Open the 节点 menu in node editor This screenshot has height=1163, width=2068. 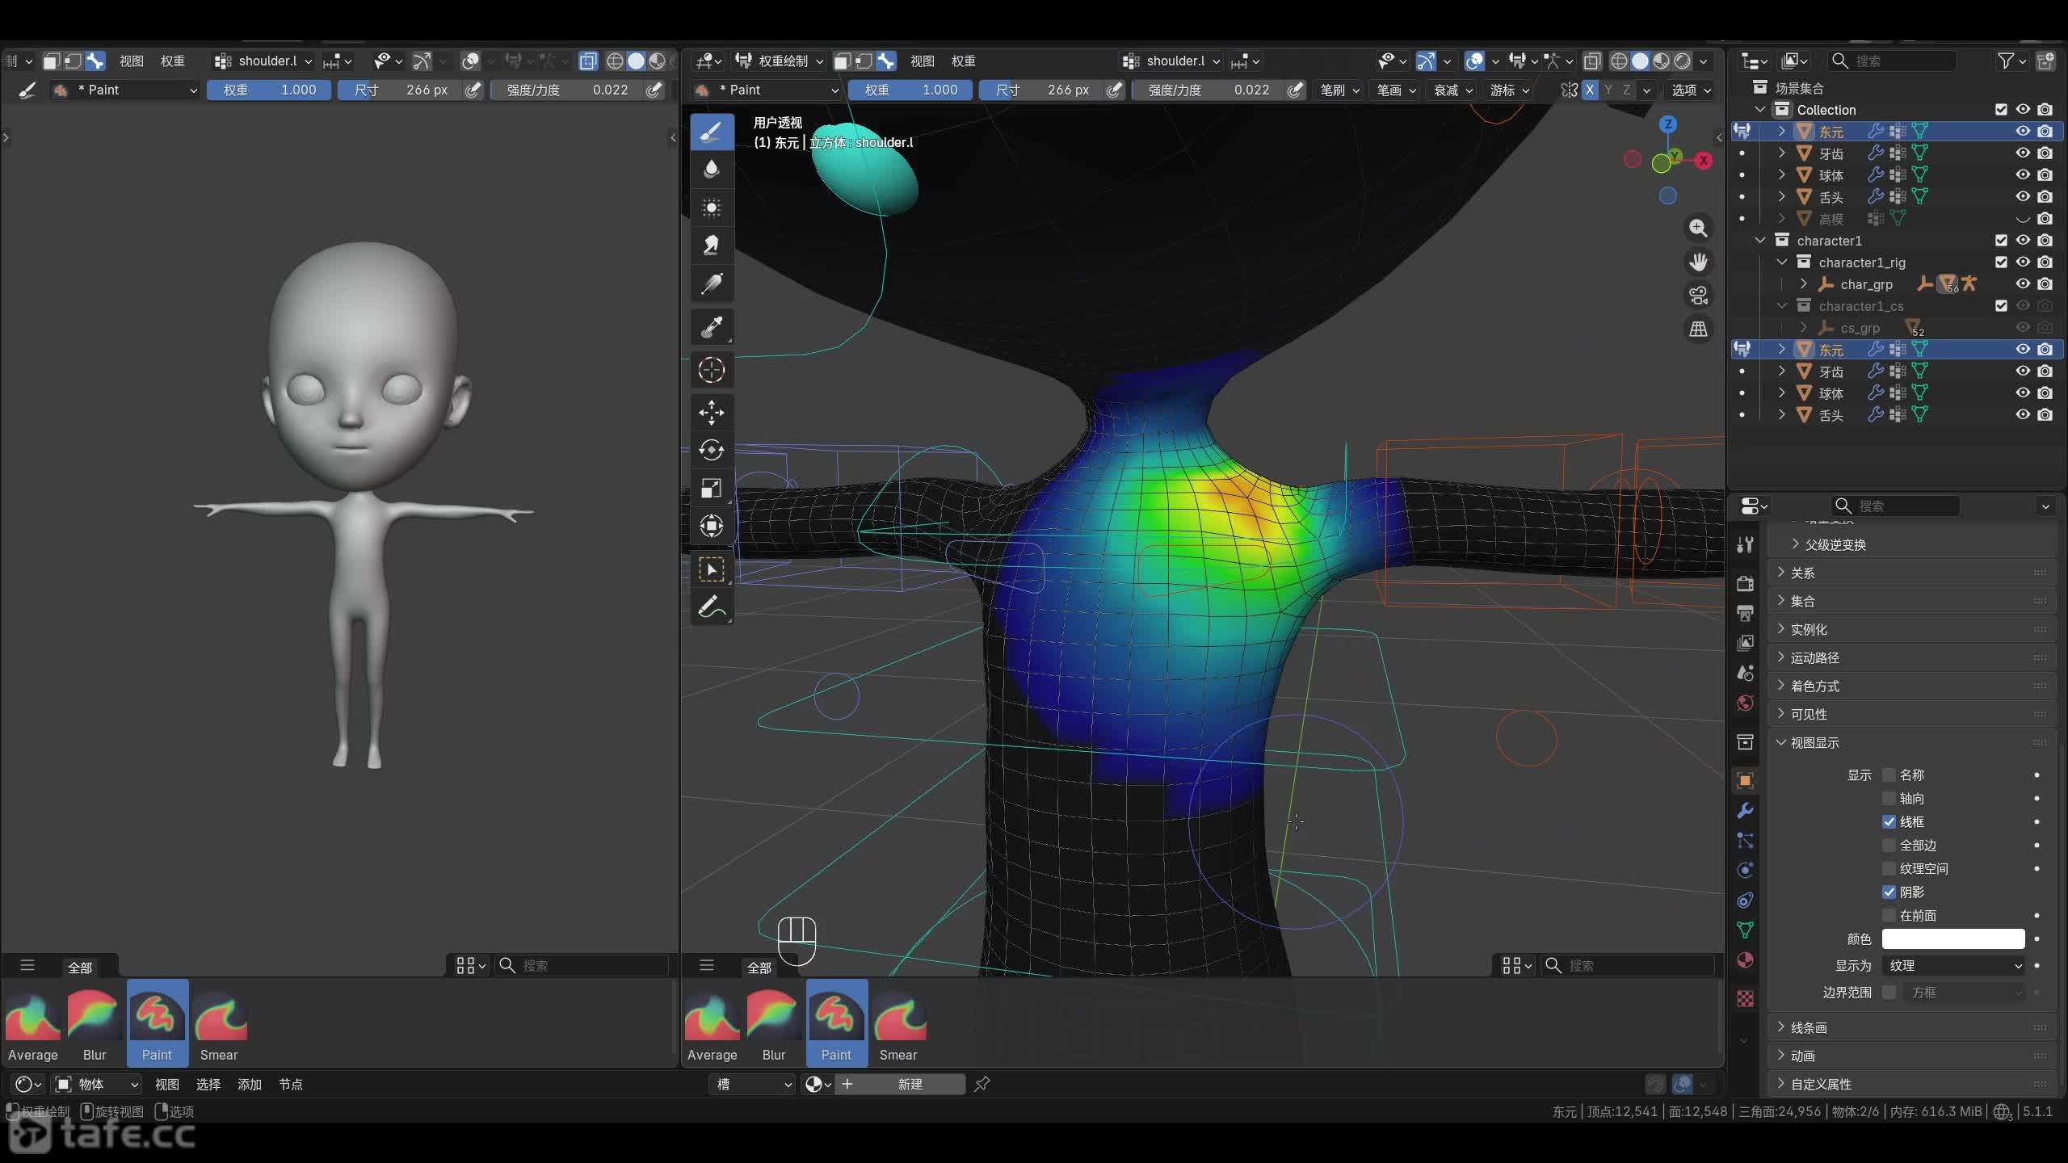tap(290, 1084)
